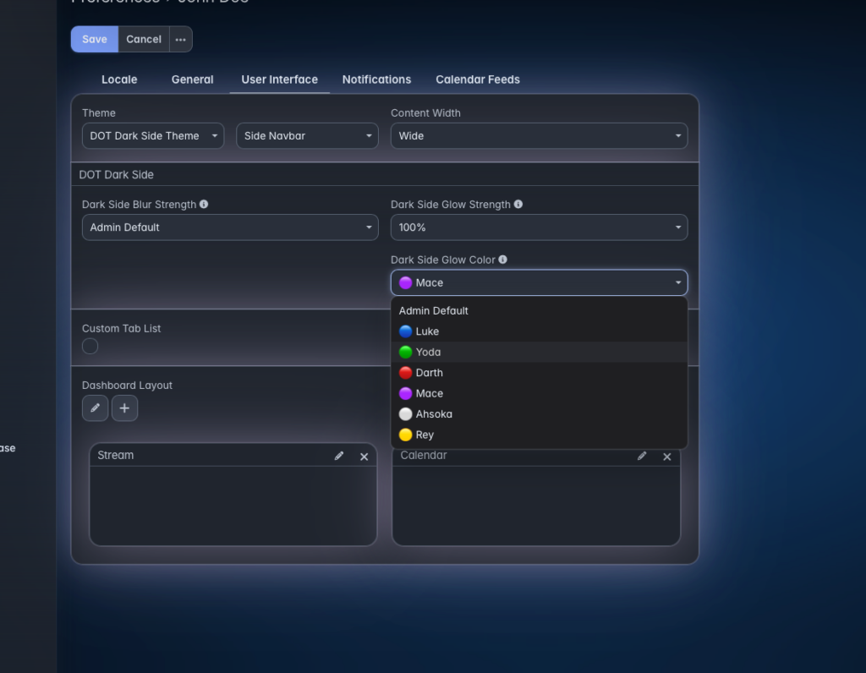The height and width of the screenshot is (673, 866).
Task: Click the Theme field label
Action: (x=99, y=113)
